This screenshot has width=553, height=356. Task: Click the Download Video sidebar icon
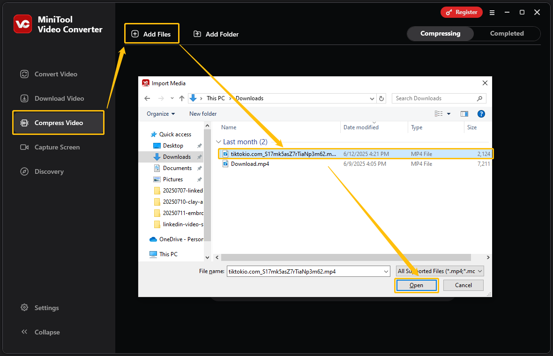[x=24, y=98]
